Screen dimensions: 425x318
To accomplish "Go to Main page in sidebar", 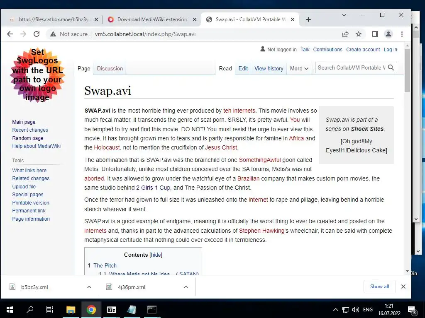I will [x=24, y=122].
